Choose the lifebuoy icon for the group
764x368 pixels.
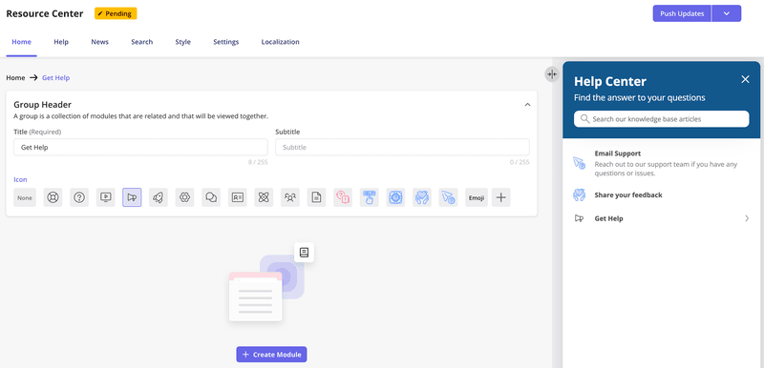point(53,197)
